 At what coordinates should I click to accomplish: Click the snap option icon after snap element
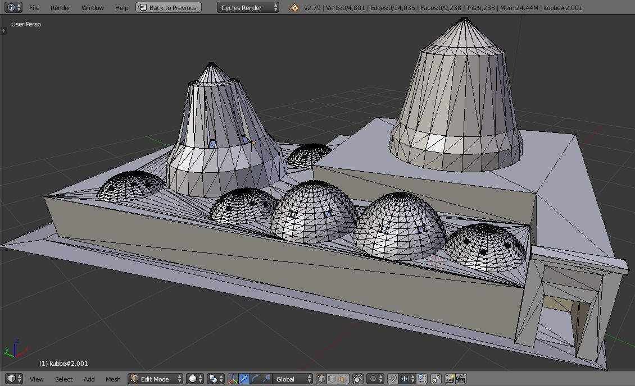pyautogui.click(x=422, y=379)
